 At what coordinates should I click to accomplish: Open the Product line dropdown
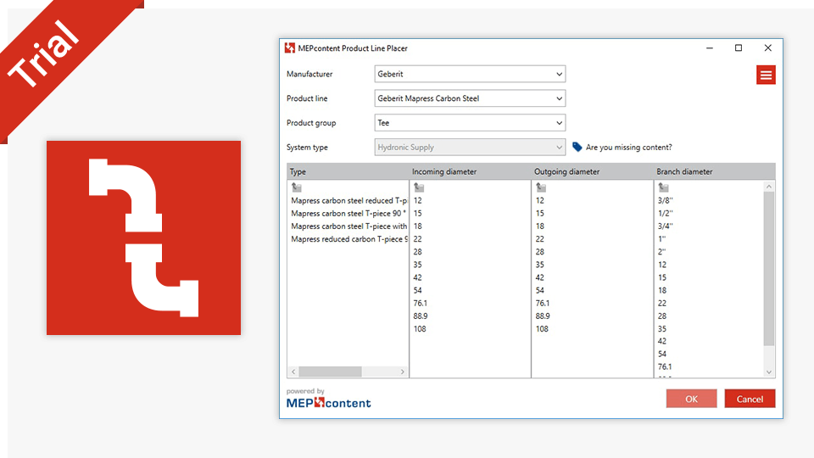point(470,98)
